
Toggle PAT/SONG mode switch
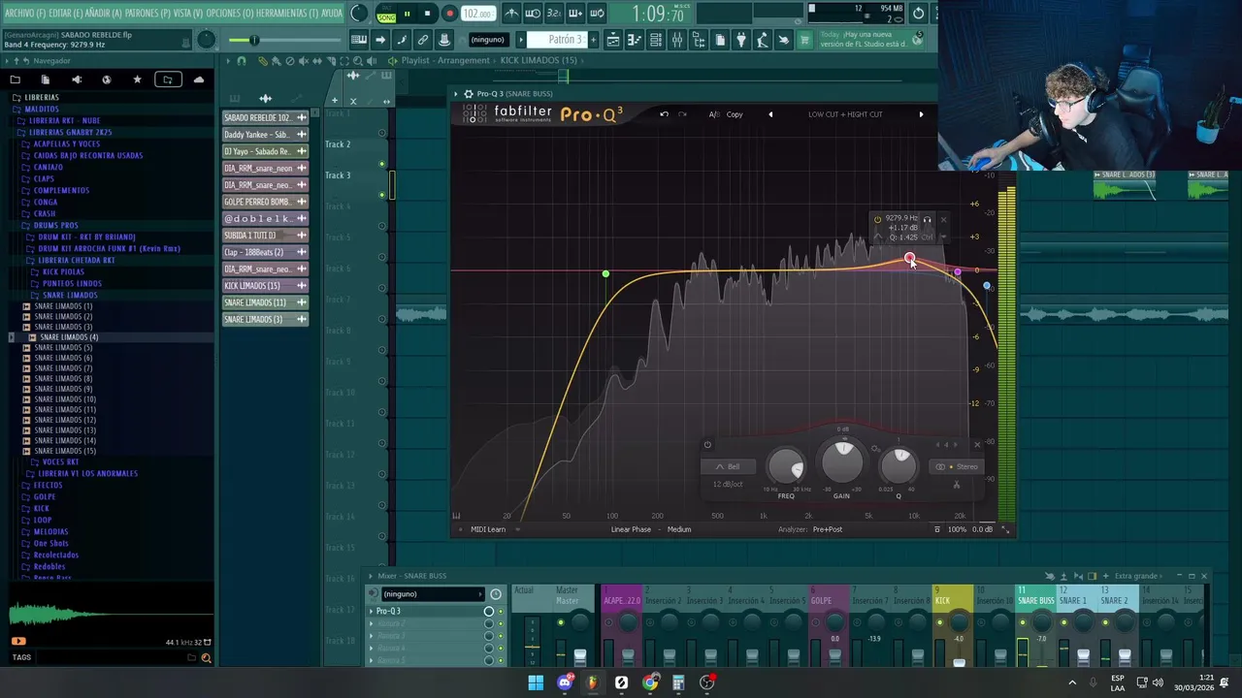click(386, 13)
